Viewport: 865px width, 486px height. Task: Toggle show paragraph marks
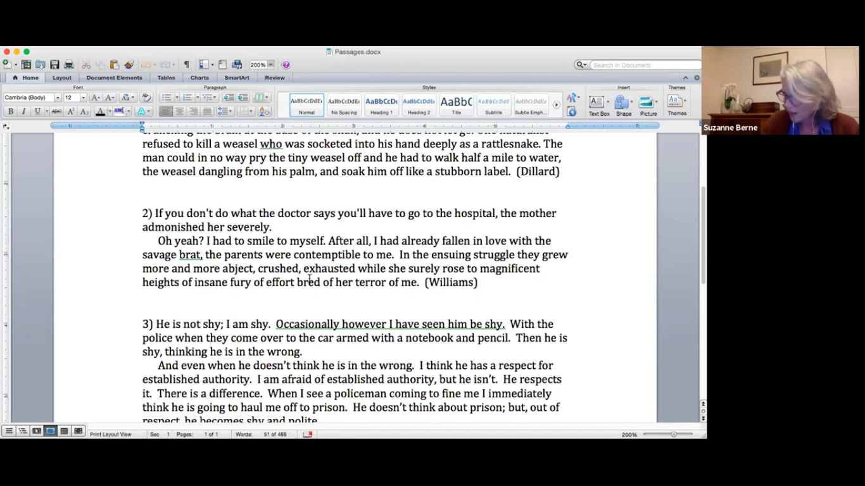(x=186, y=65)
